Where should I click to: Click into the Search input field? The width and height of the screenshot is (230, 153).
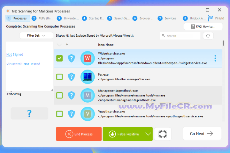tap(180, 36)
